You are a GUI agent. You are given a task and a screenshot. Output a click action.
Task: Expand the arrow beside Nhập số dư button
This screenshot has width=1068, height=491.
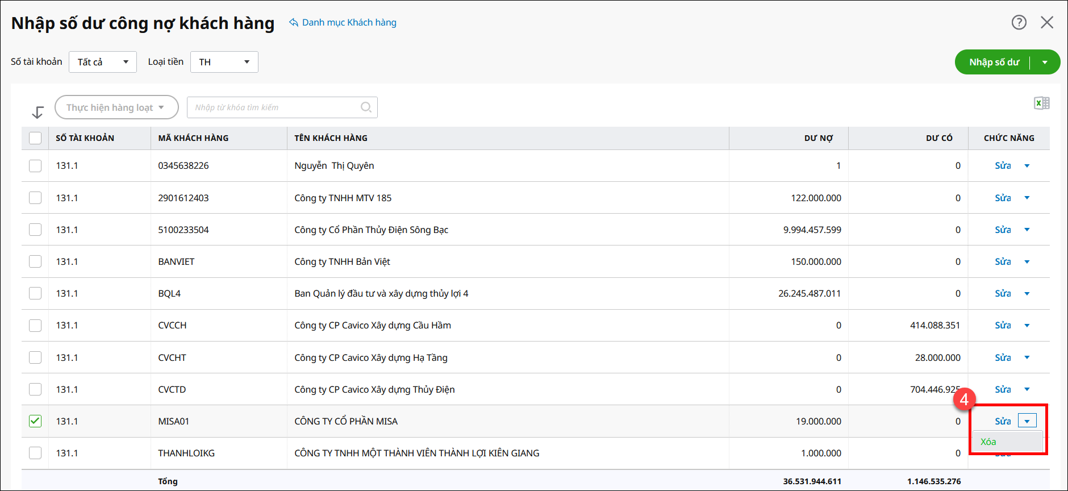pyautogui.click(x=1045, y=63)
